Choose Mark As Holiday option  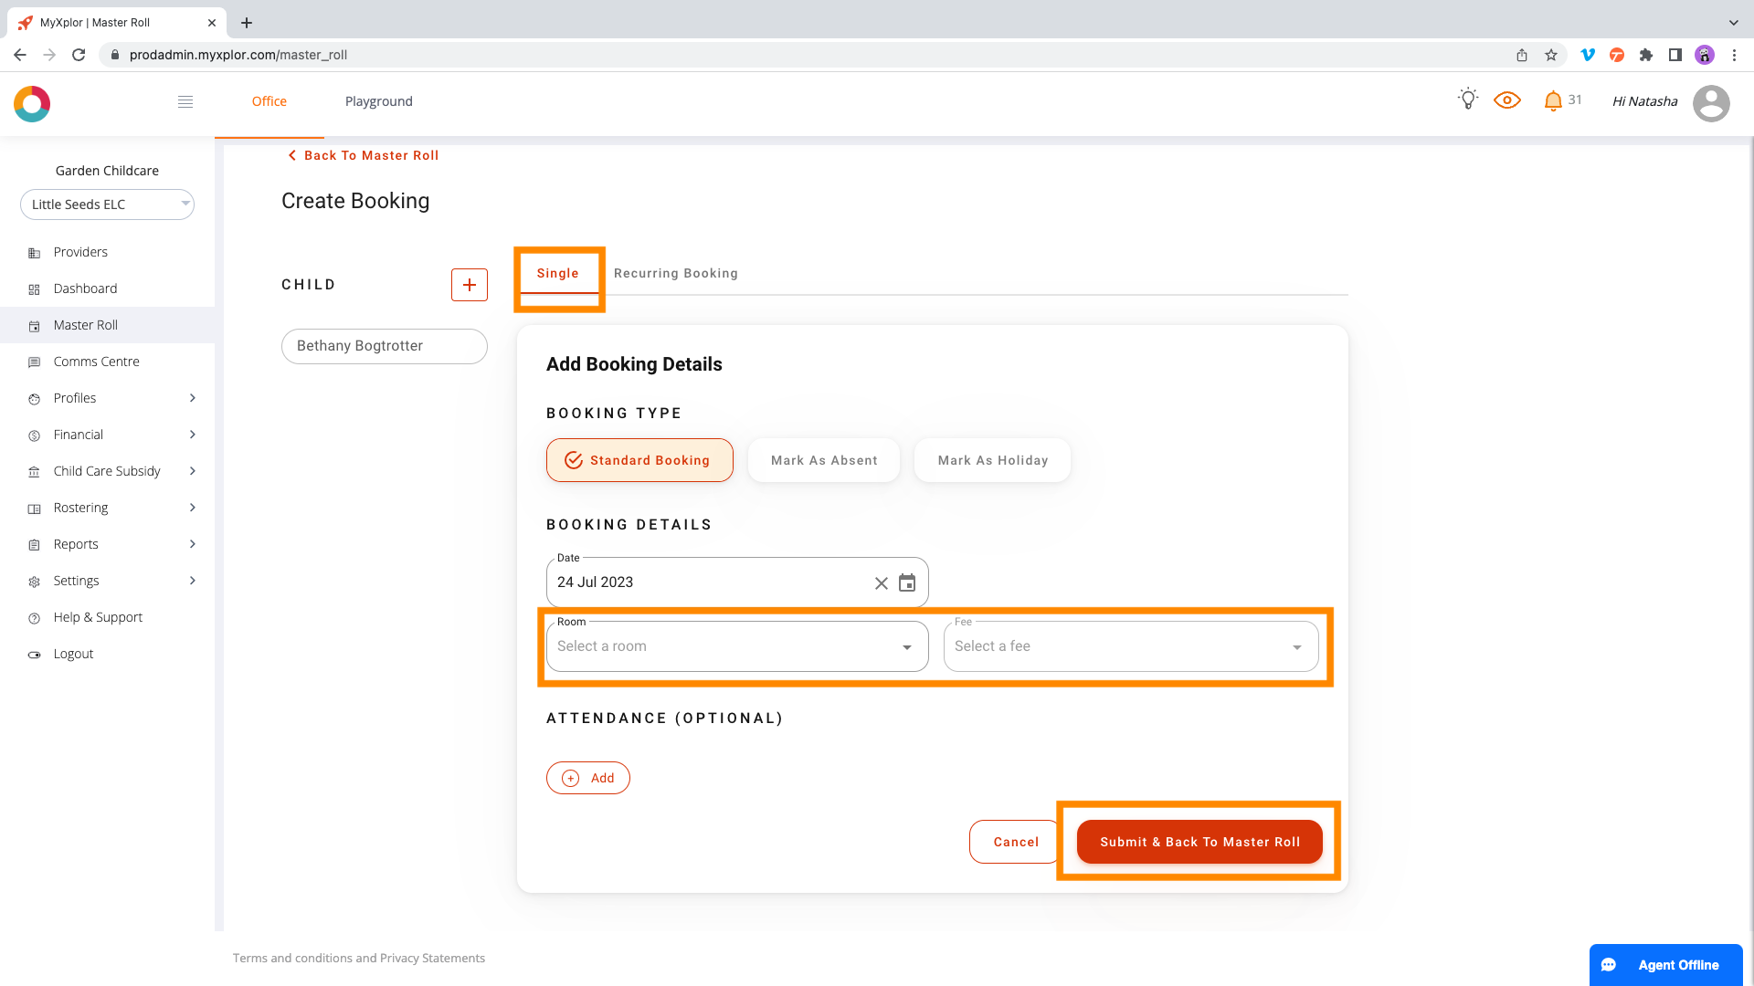click(x=992, y=460)
